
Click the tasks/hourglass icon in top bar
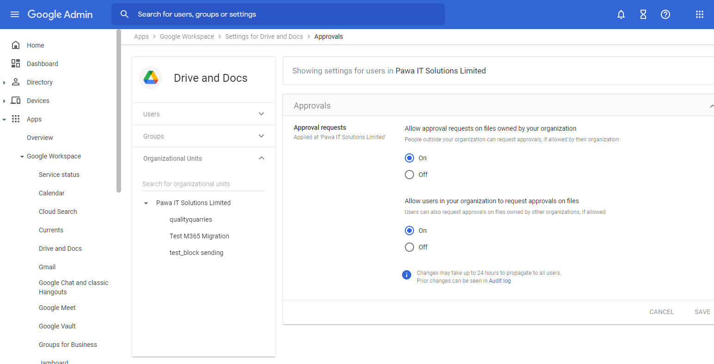(x=643, y=14)
